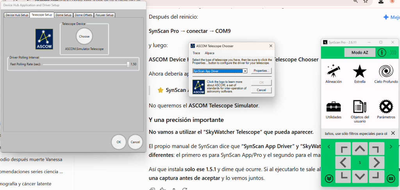Click the triple-arrow icon beside info in SynScan
Viewport: 400px width, 190px height.
[x=393, y=53]
